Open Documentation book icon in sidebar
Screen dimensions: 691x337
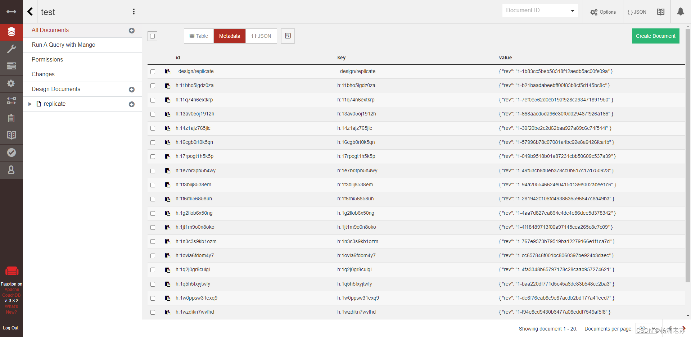coord(11,135)
